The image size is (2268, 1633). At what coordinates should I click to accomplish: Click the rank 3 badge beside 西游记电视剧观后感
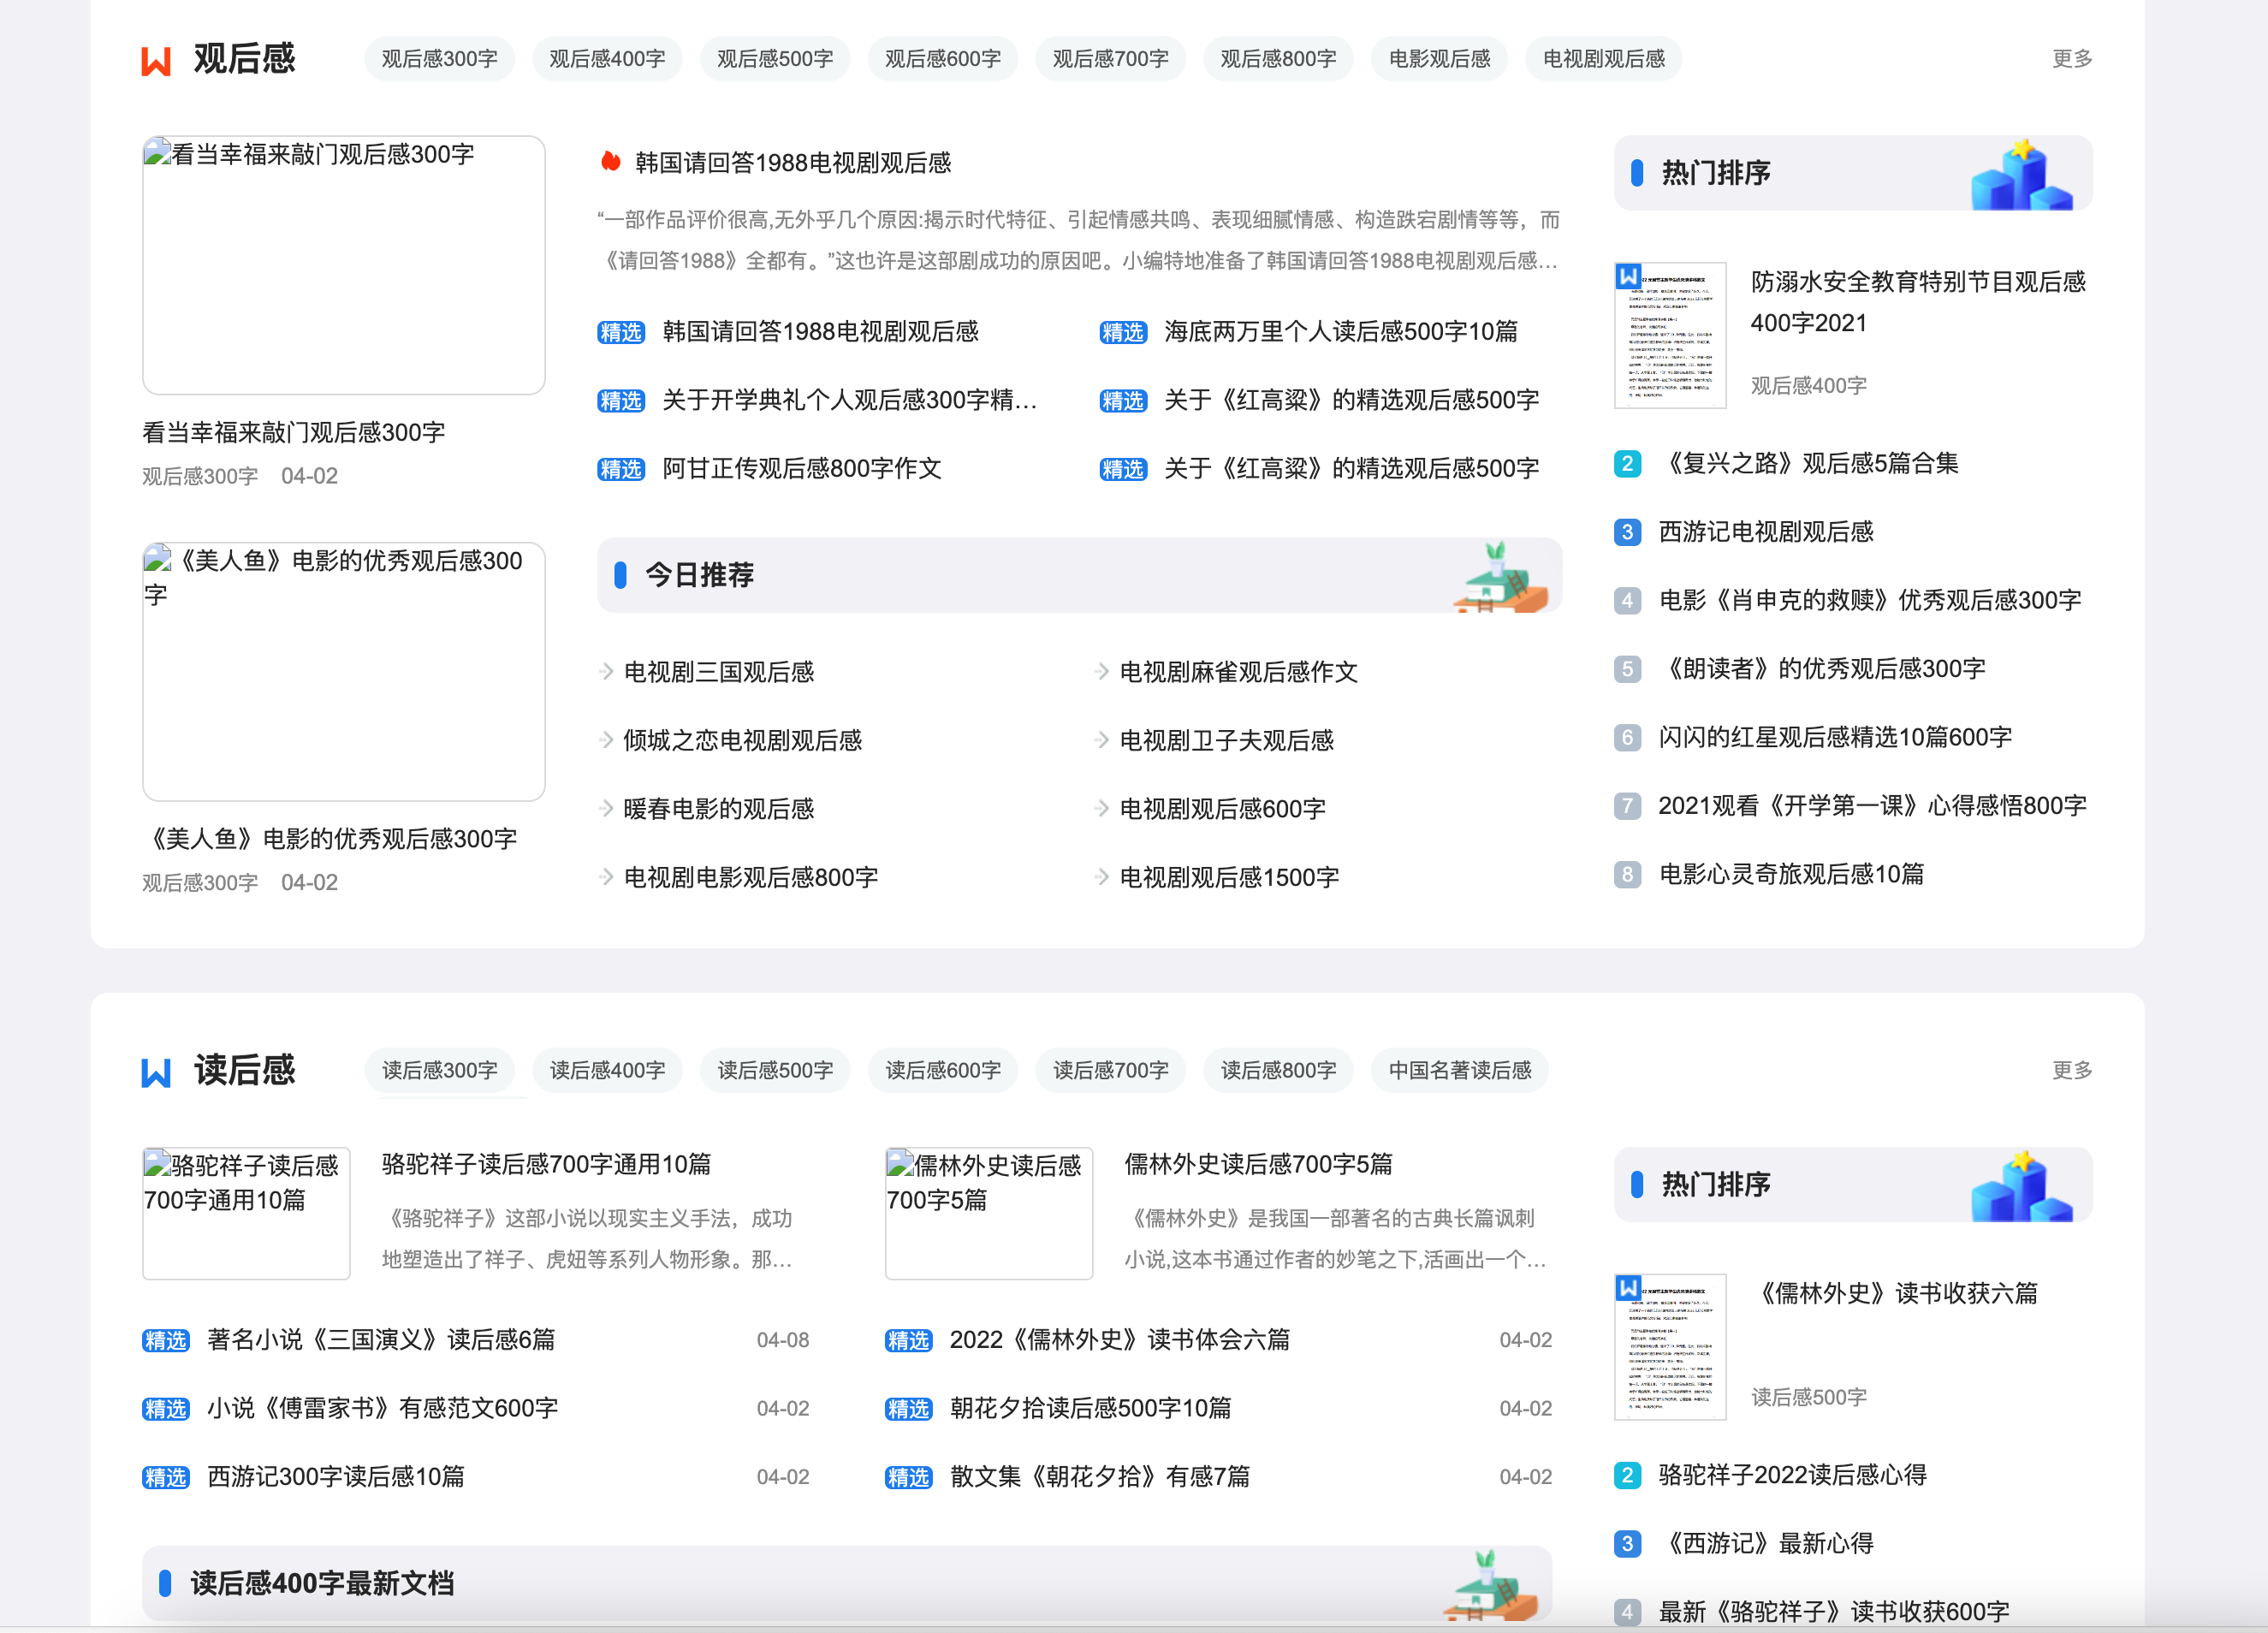[x=1627, y=532]
